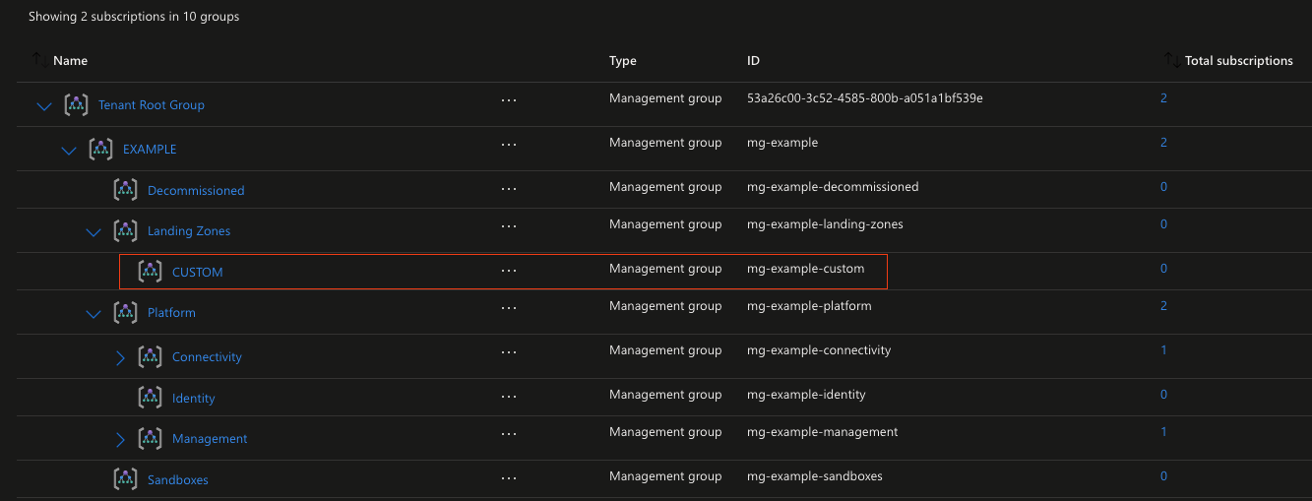This screenshot has width=1312, height=501.
Task: Open the ellipsis menu for Landing Zones
Action: pos(508,225)
